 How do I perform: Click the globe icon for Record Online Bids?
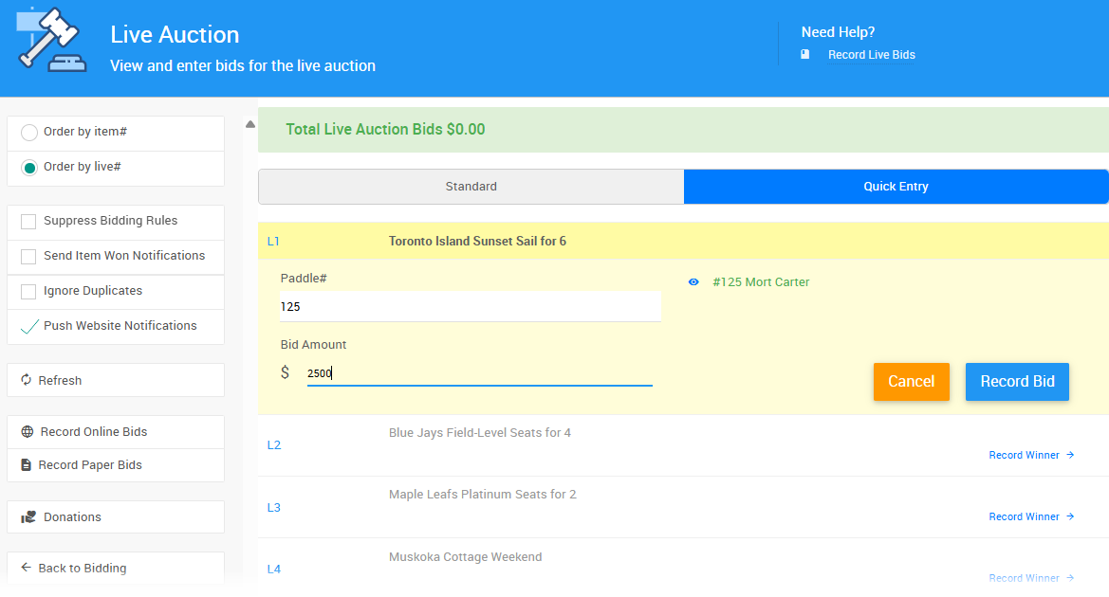(28, 432)
